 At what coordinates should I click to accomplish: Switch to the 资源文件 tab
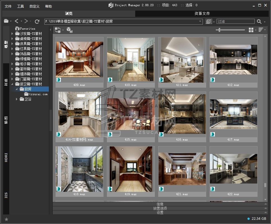(x=202, y=13)
